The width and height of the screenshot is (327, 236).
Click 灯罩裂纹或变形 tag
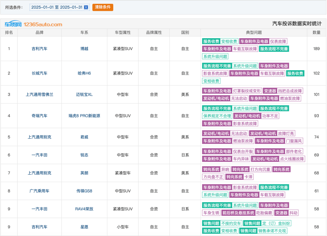point(247,91)
